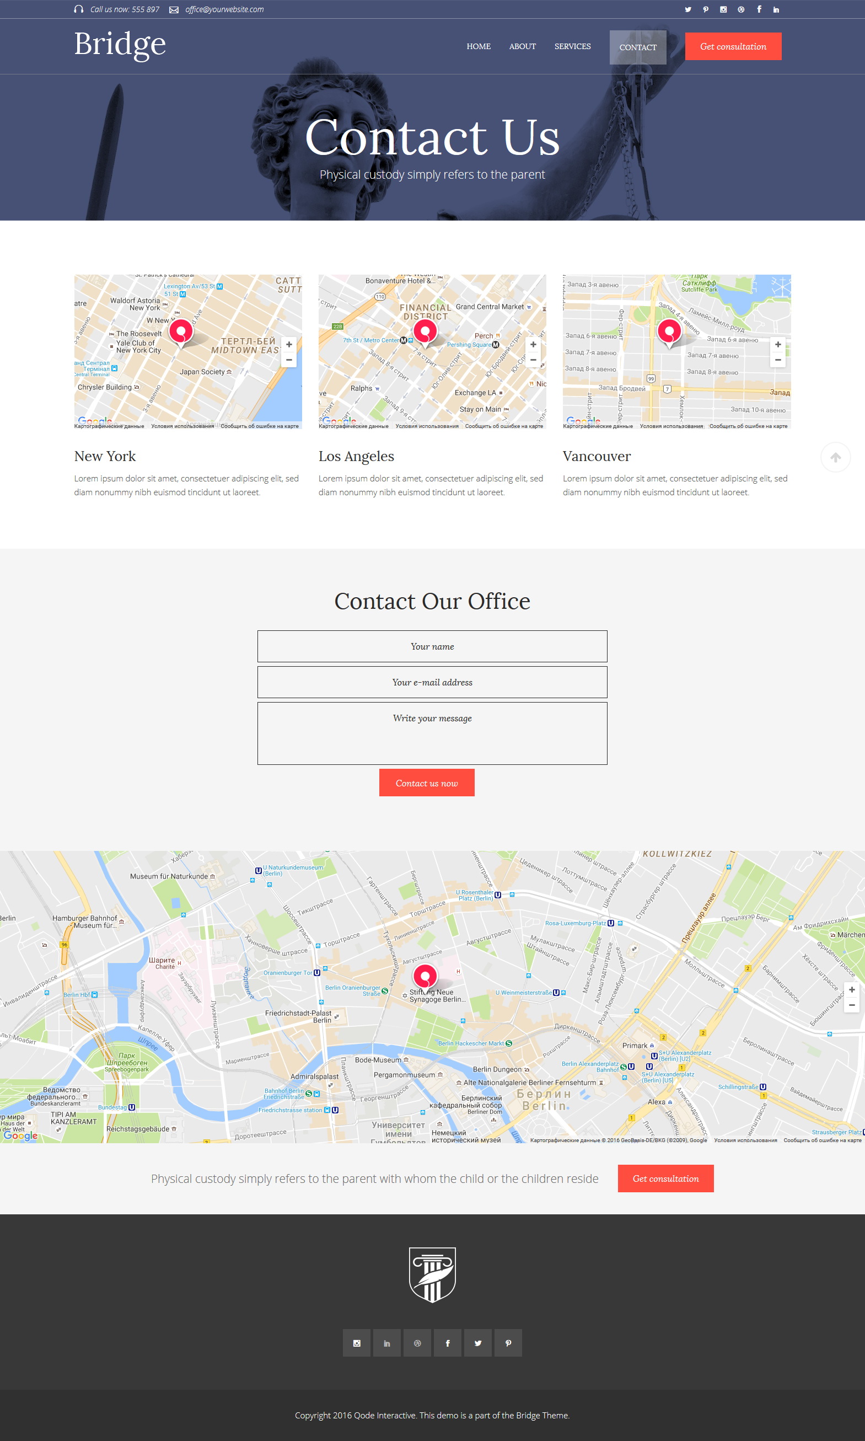Click the headset phone icon in the top bar

click(79, 9)
